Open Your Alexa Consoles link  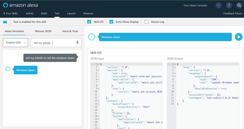pos(195,6)
